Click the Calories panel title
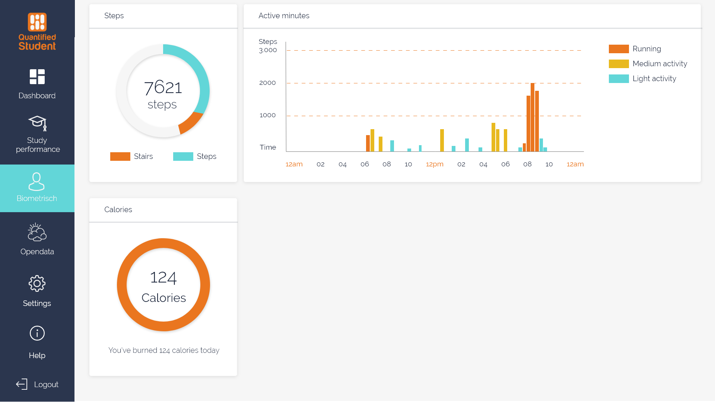Viewport: 715px width, 402px height. tap(118, 210)
